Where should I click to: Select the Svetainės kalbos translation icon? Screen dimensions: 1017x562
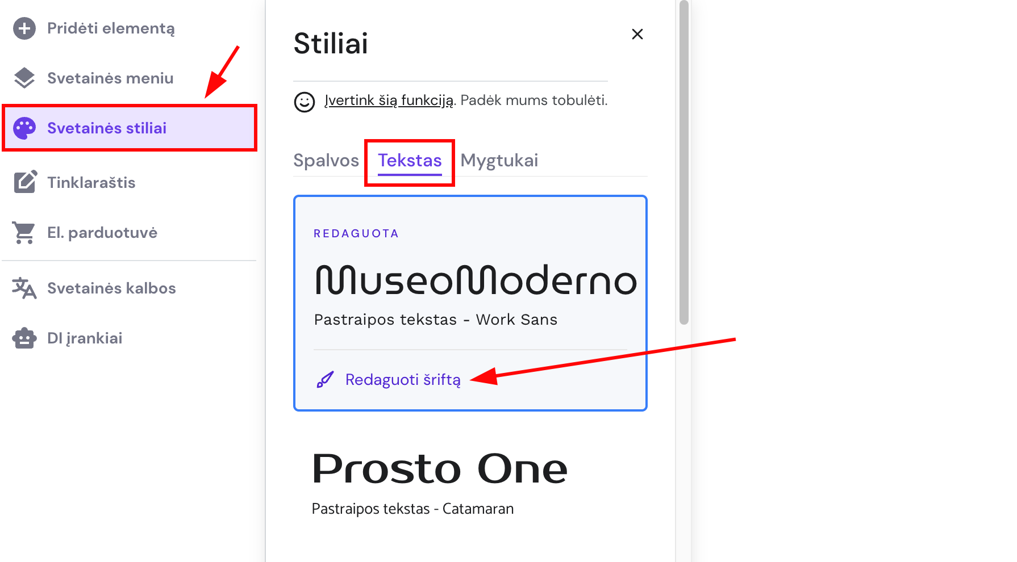[x=24, y=288]
